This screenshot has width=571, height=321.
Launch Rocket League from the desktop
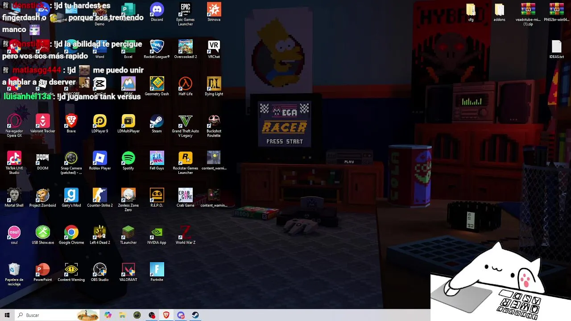157,49
